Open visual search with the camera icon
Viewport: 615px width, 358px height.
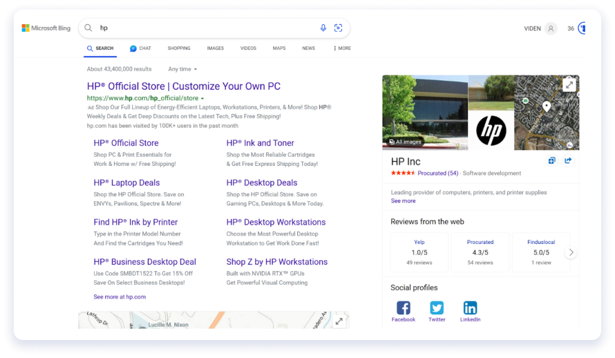(x=338, y=28)
